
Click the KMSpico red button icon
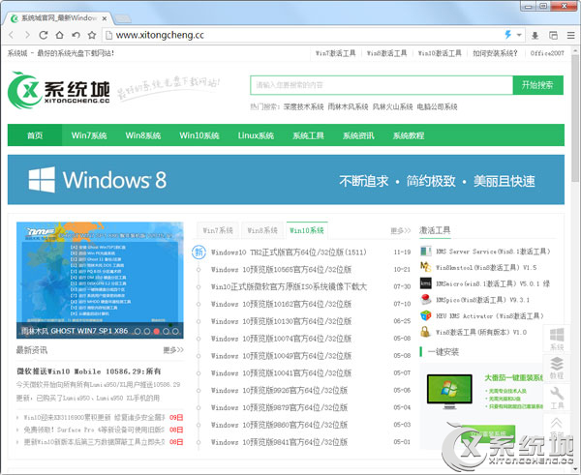coord(426,300)
